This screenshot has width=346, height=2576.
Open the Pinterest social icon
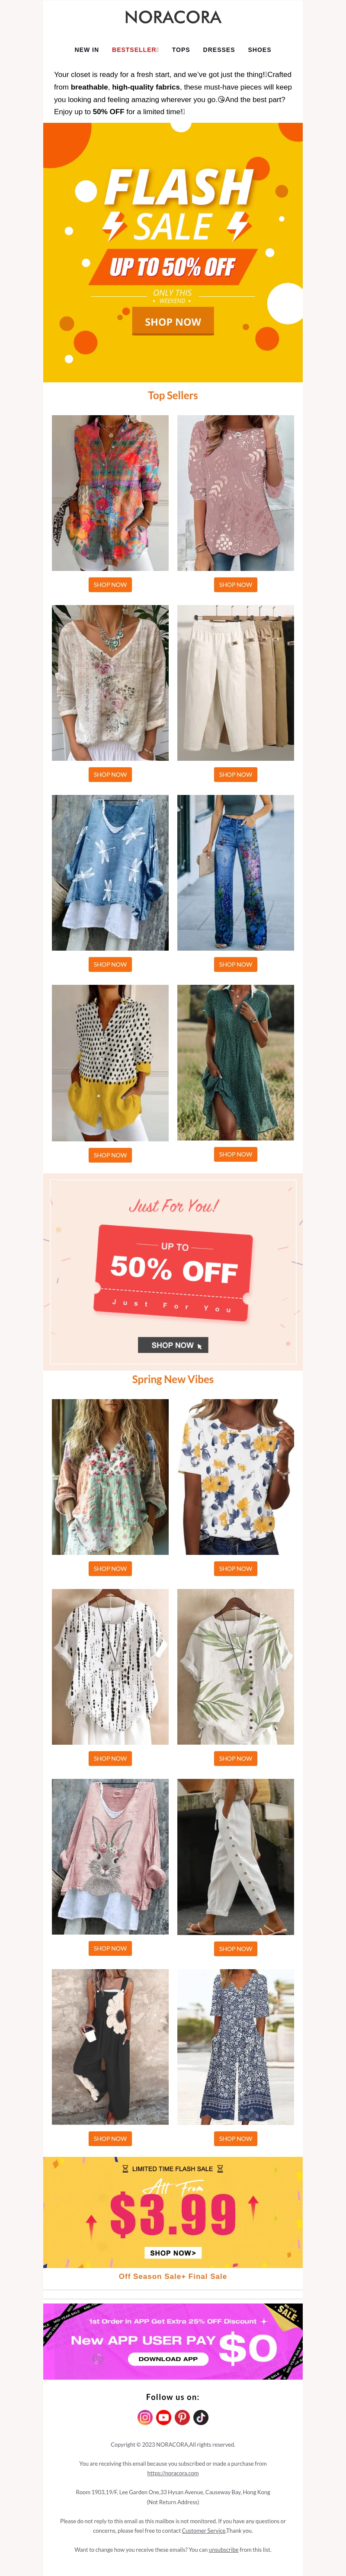click(x=182, y=2417)
